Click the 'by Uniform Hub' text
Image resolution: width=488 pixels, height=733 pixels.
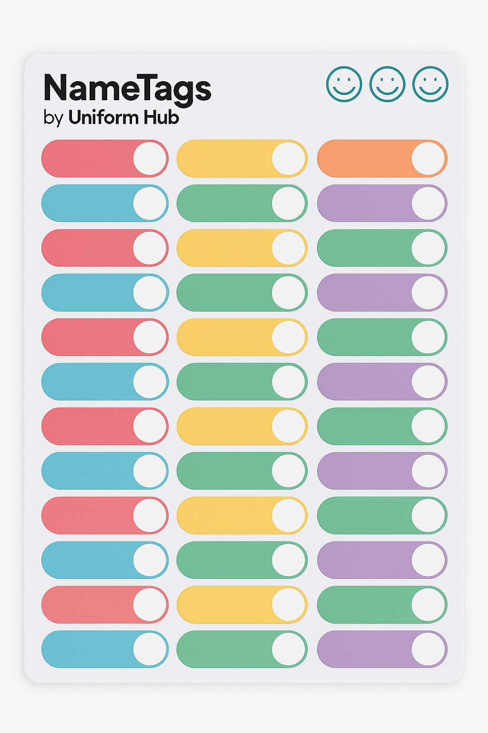[111, 117]
